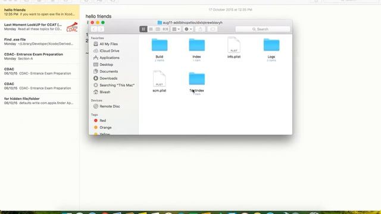The width and height of the screenshot is (381, 214).
Task: Open the 'for hidden file/folder' note
Action: tap(40, 100)
